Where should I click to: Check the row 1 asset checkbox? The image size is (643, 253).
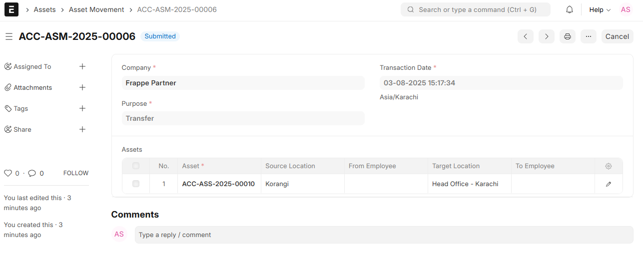click(x=136, y=184)
